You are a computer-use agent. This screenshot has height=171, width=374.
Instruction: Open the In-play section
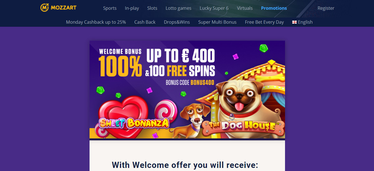(132, 8)
